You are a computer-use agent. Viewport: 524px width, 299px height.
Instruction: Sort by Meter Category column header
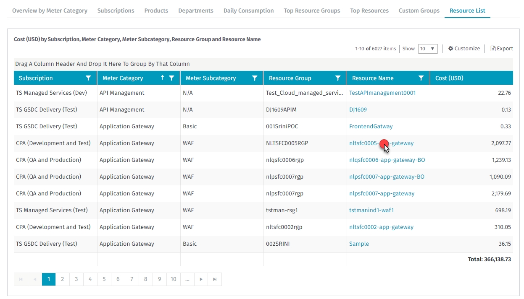[x=123, y=78]
